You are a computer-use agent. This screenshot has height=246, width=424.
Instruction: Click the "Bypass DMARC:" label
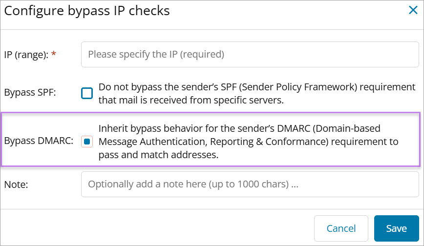[39, 142]
